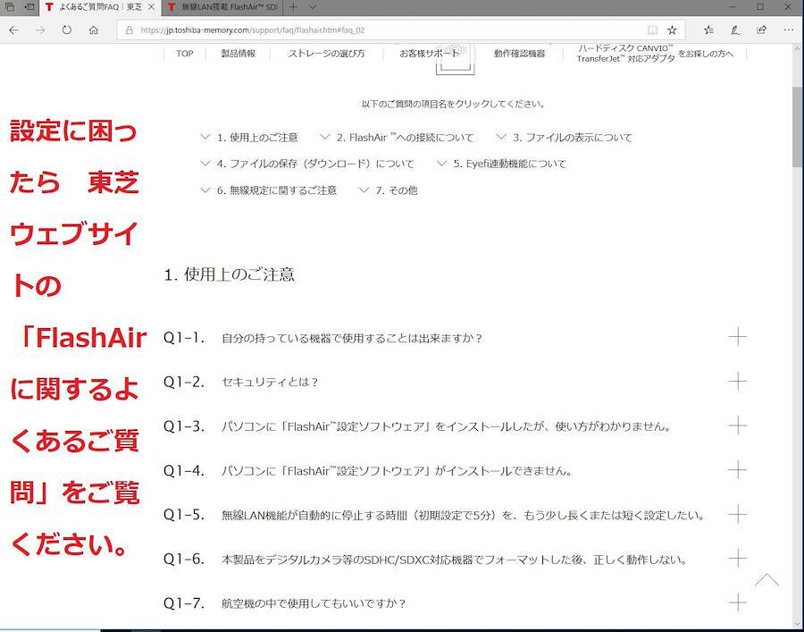This screenshot has height=632, width=804.
Task: Click the scroll-to-top arrow on page
Action: pos(766,580)
